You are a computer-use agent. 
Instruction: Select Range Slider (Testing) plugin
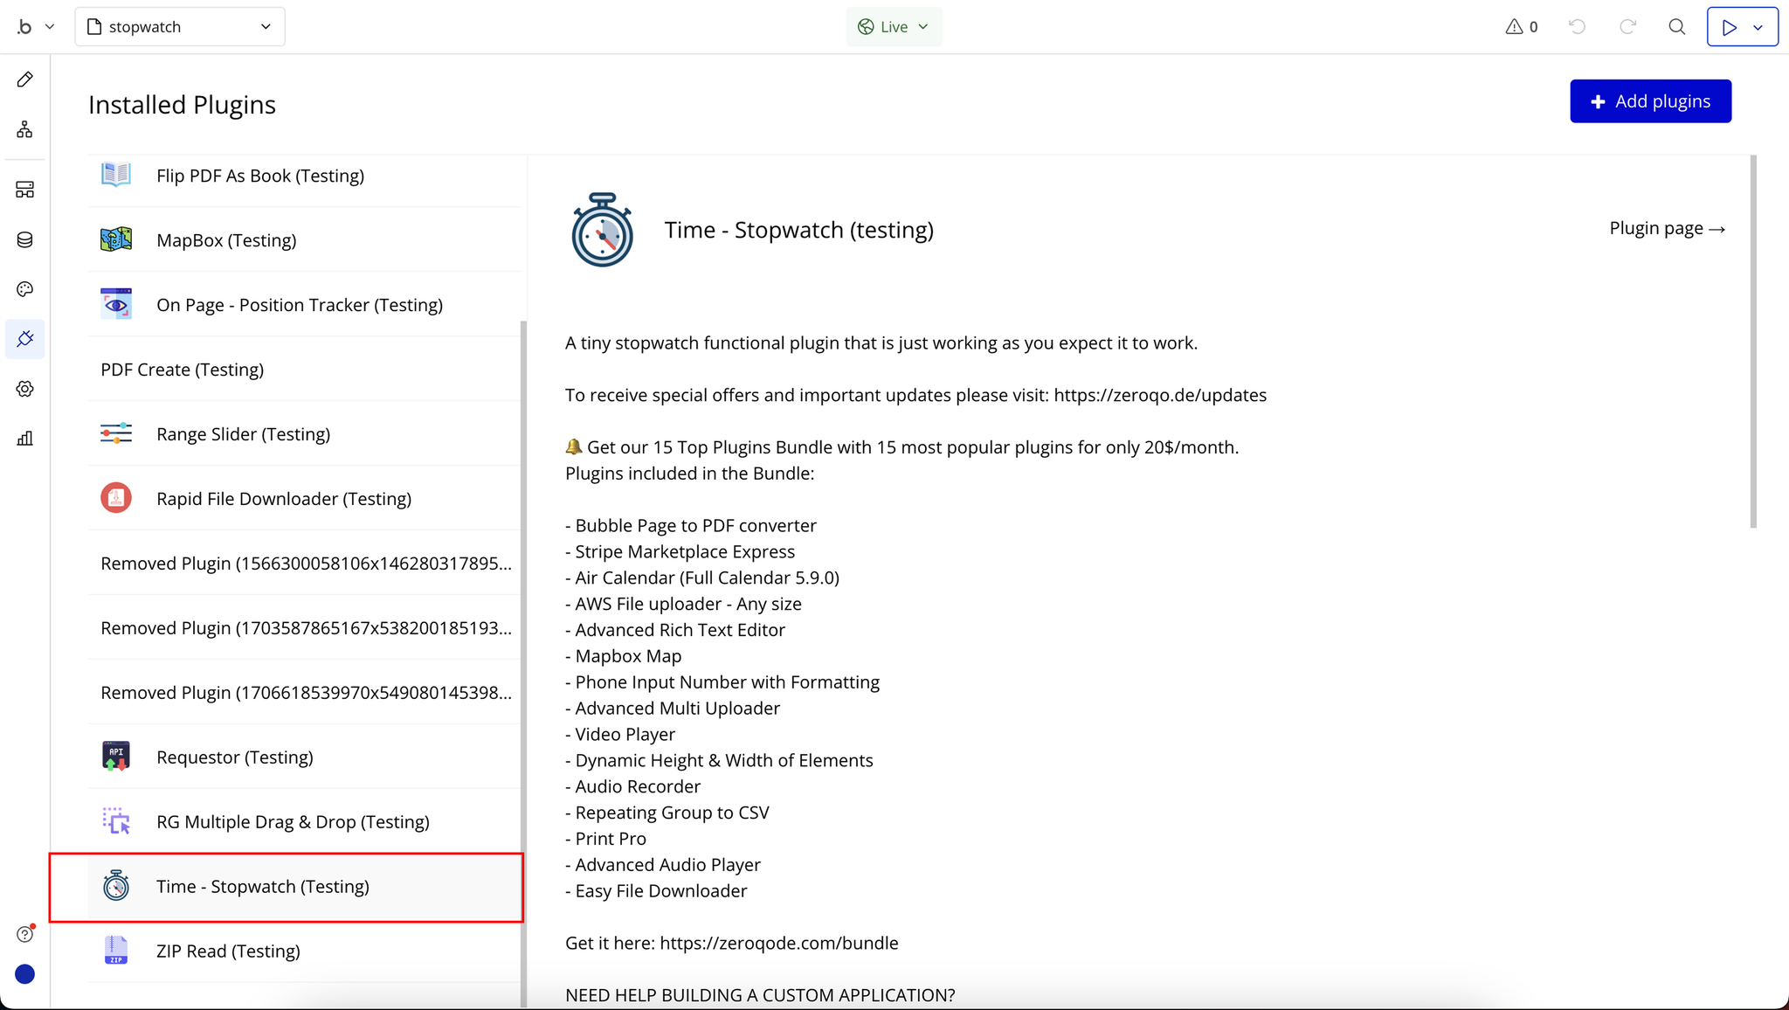(243, 434)
